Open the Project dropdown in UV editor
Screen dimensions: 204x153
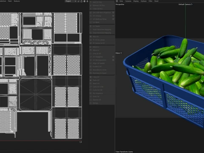(71, 1)
